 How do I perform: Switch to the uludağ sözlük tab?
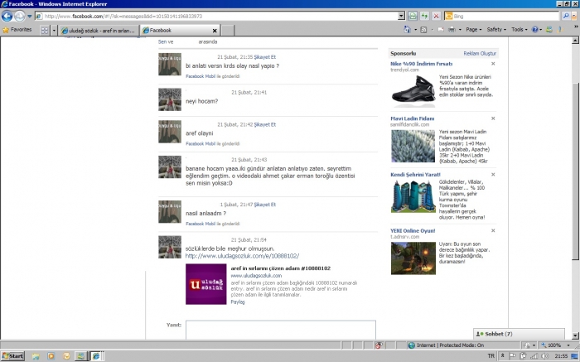point(99,31)
